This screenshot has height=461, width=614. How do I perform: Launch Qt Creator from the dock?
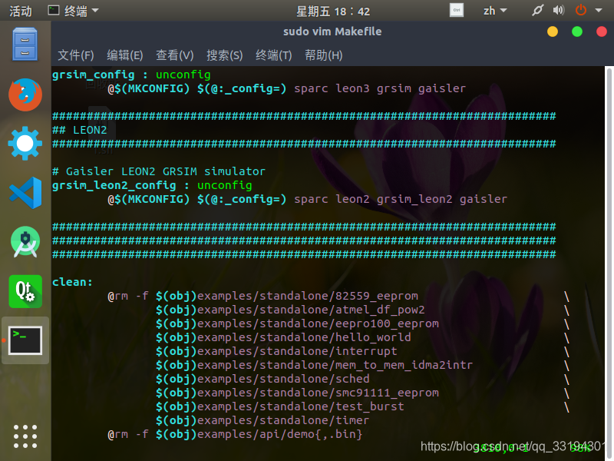(25, 291)
